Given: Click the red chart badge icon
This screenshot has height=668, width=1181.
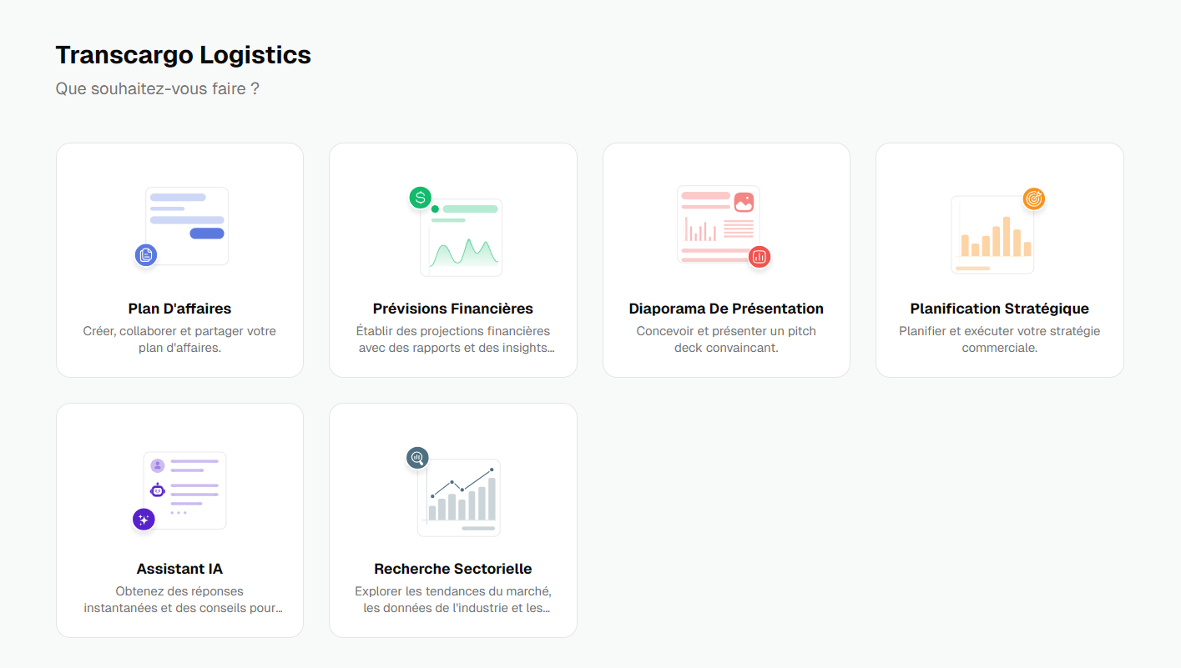Looking at the screenshot, I should coord(760,257).
